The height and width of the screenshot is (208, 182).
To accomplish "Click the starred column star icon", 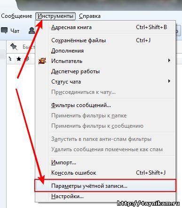I will pyautogui.click(x=19, y=59).
